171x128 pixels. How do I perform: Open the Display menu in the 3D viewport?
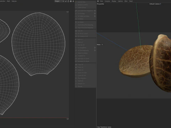[x=114, y=1]
